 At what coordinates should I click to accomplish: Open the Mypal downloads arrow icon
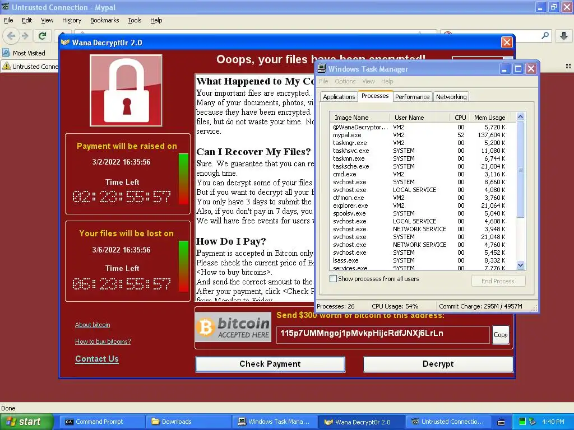[564, 35]
